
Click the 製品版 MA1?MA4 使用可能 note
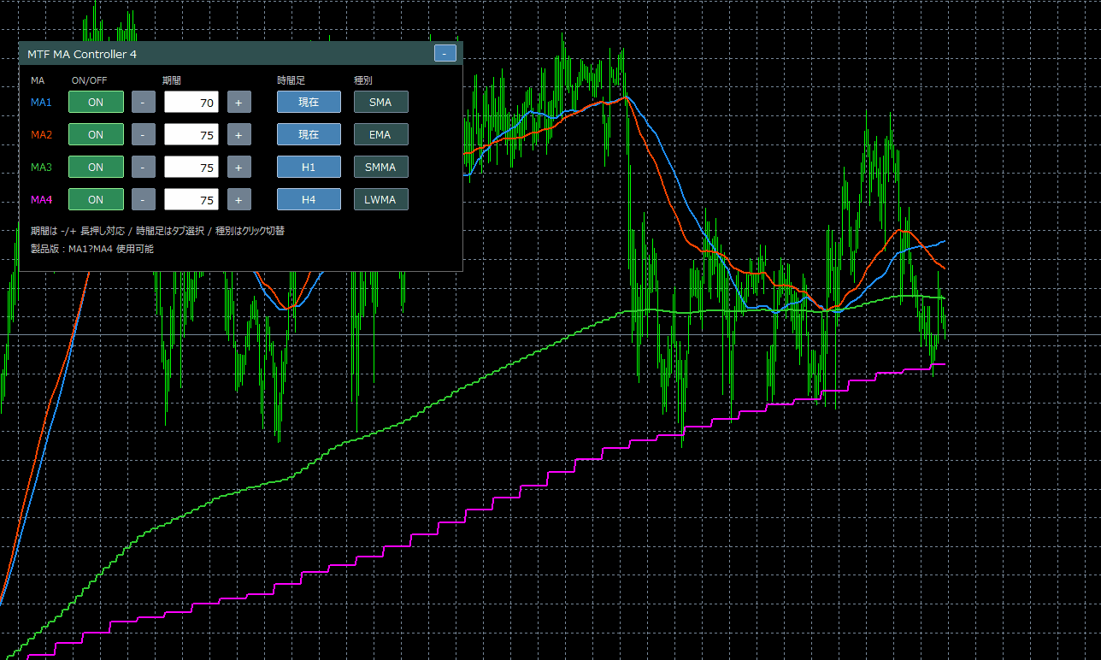pos(92,249)
